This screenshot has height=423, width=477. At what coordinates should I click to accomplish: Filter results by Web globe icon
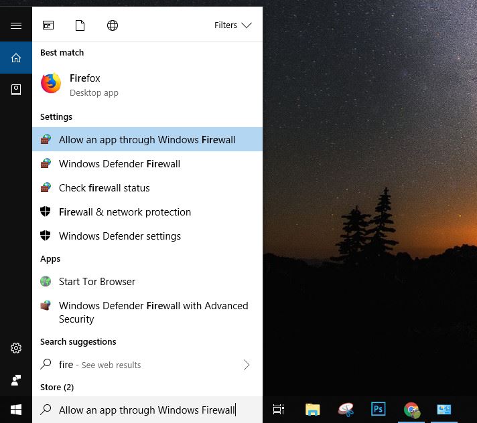(x=113, y=25)
